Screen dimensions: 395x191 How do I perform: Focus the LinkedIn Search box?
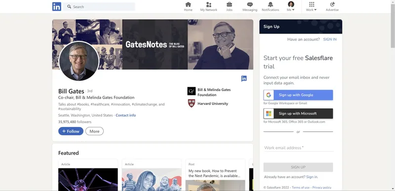[x=99, y=6]
